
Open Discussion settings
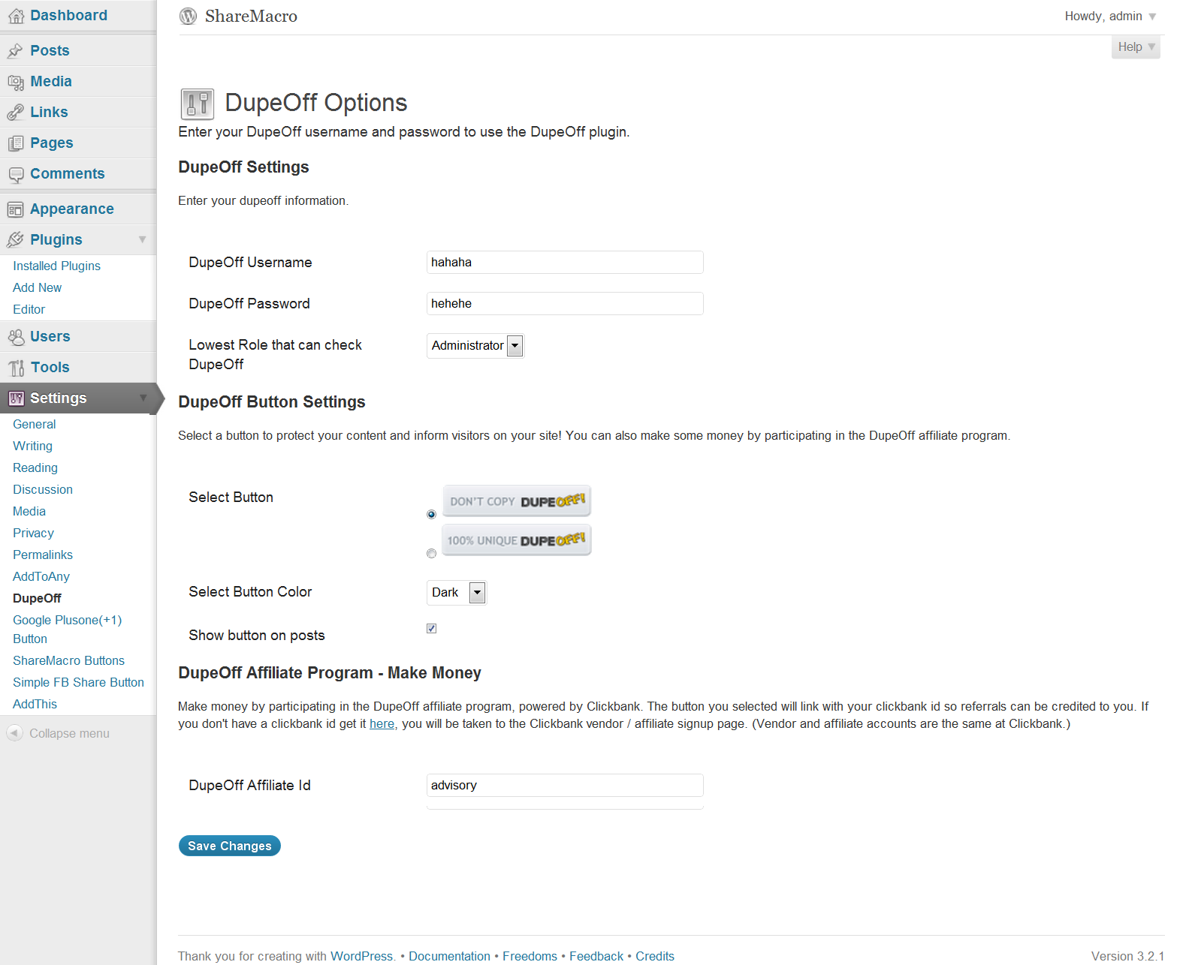(x=43, y=489)
